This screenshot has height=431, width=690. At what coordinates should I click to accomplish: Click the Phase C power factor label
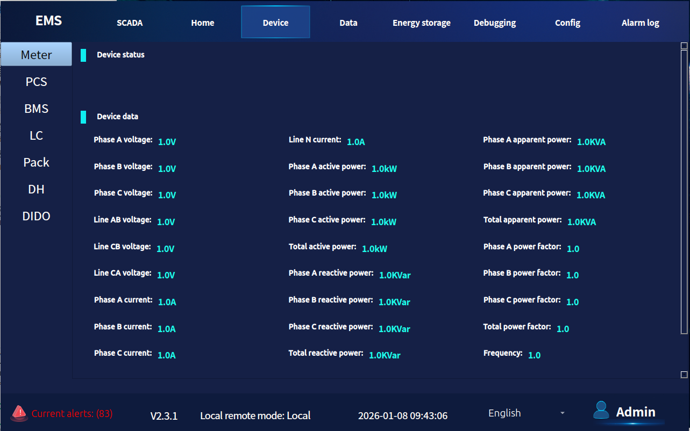(522, 300)
